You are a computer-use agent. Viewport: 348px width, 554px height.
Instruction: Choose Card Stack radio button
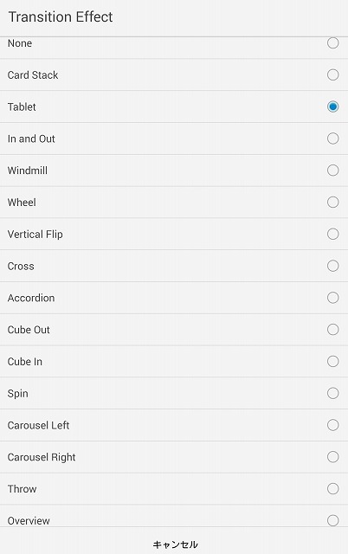coord(332,75)
